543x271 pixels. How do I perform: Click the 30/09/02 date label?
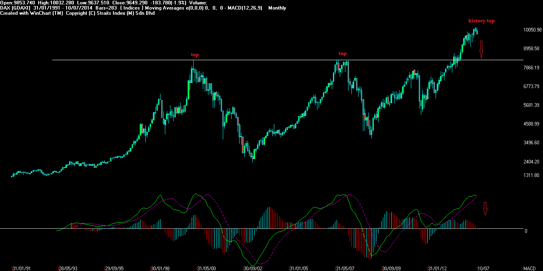click(253, 268)
